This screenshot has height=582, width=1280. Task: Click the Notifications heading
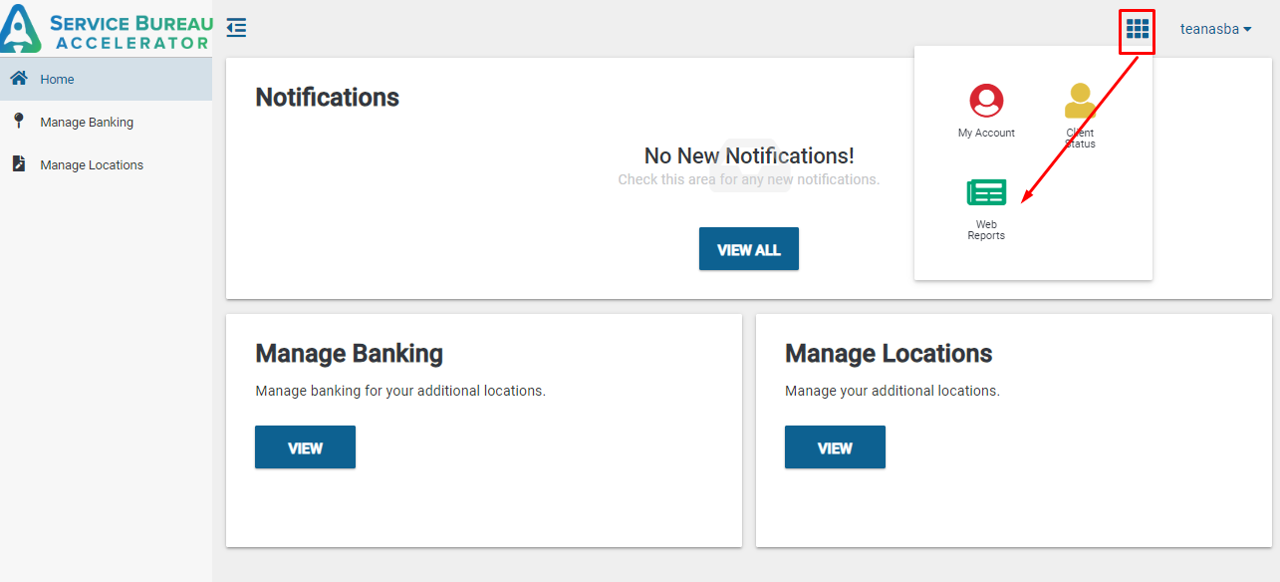(327, 97)
